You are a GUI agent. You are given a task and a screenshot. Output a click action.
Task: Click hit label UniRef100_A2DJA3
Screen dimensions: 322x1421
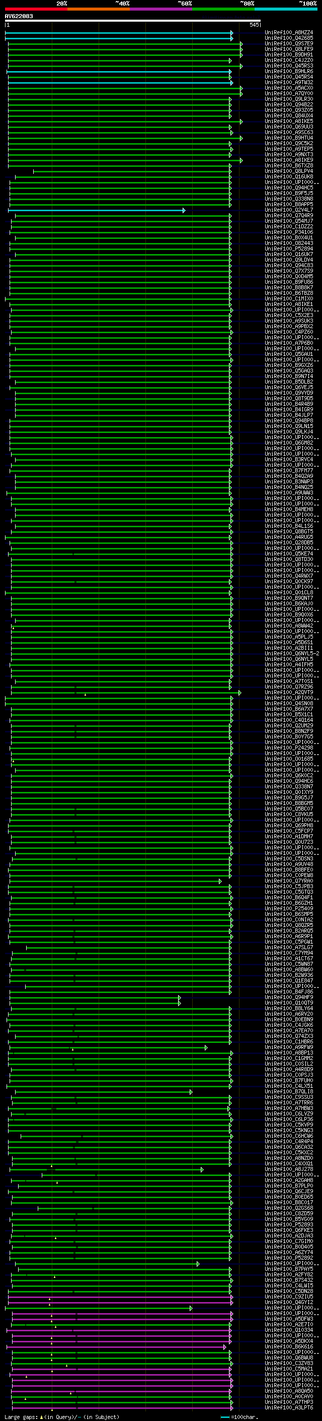pos(289,1235)
